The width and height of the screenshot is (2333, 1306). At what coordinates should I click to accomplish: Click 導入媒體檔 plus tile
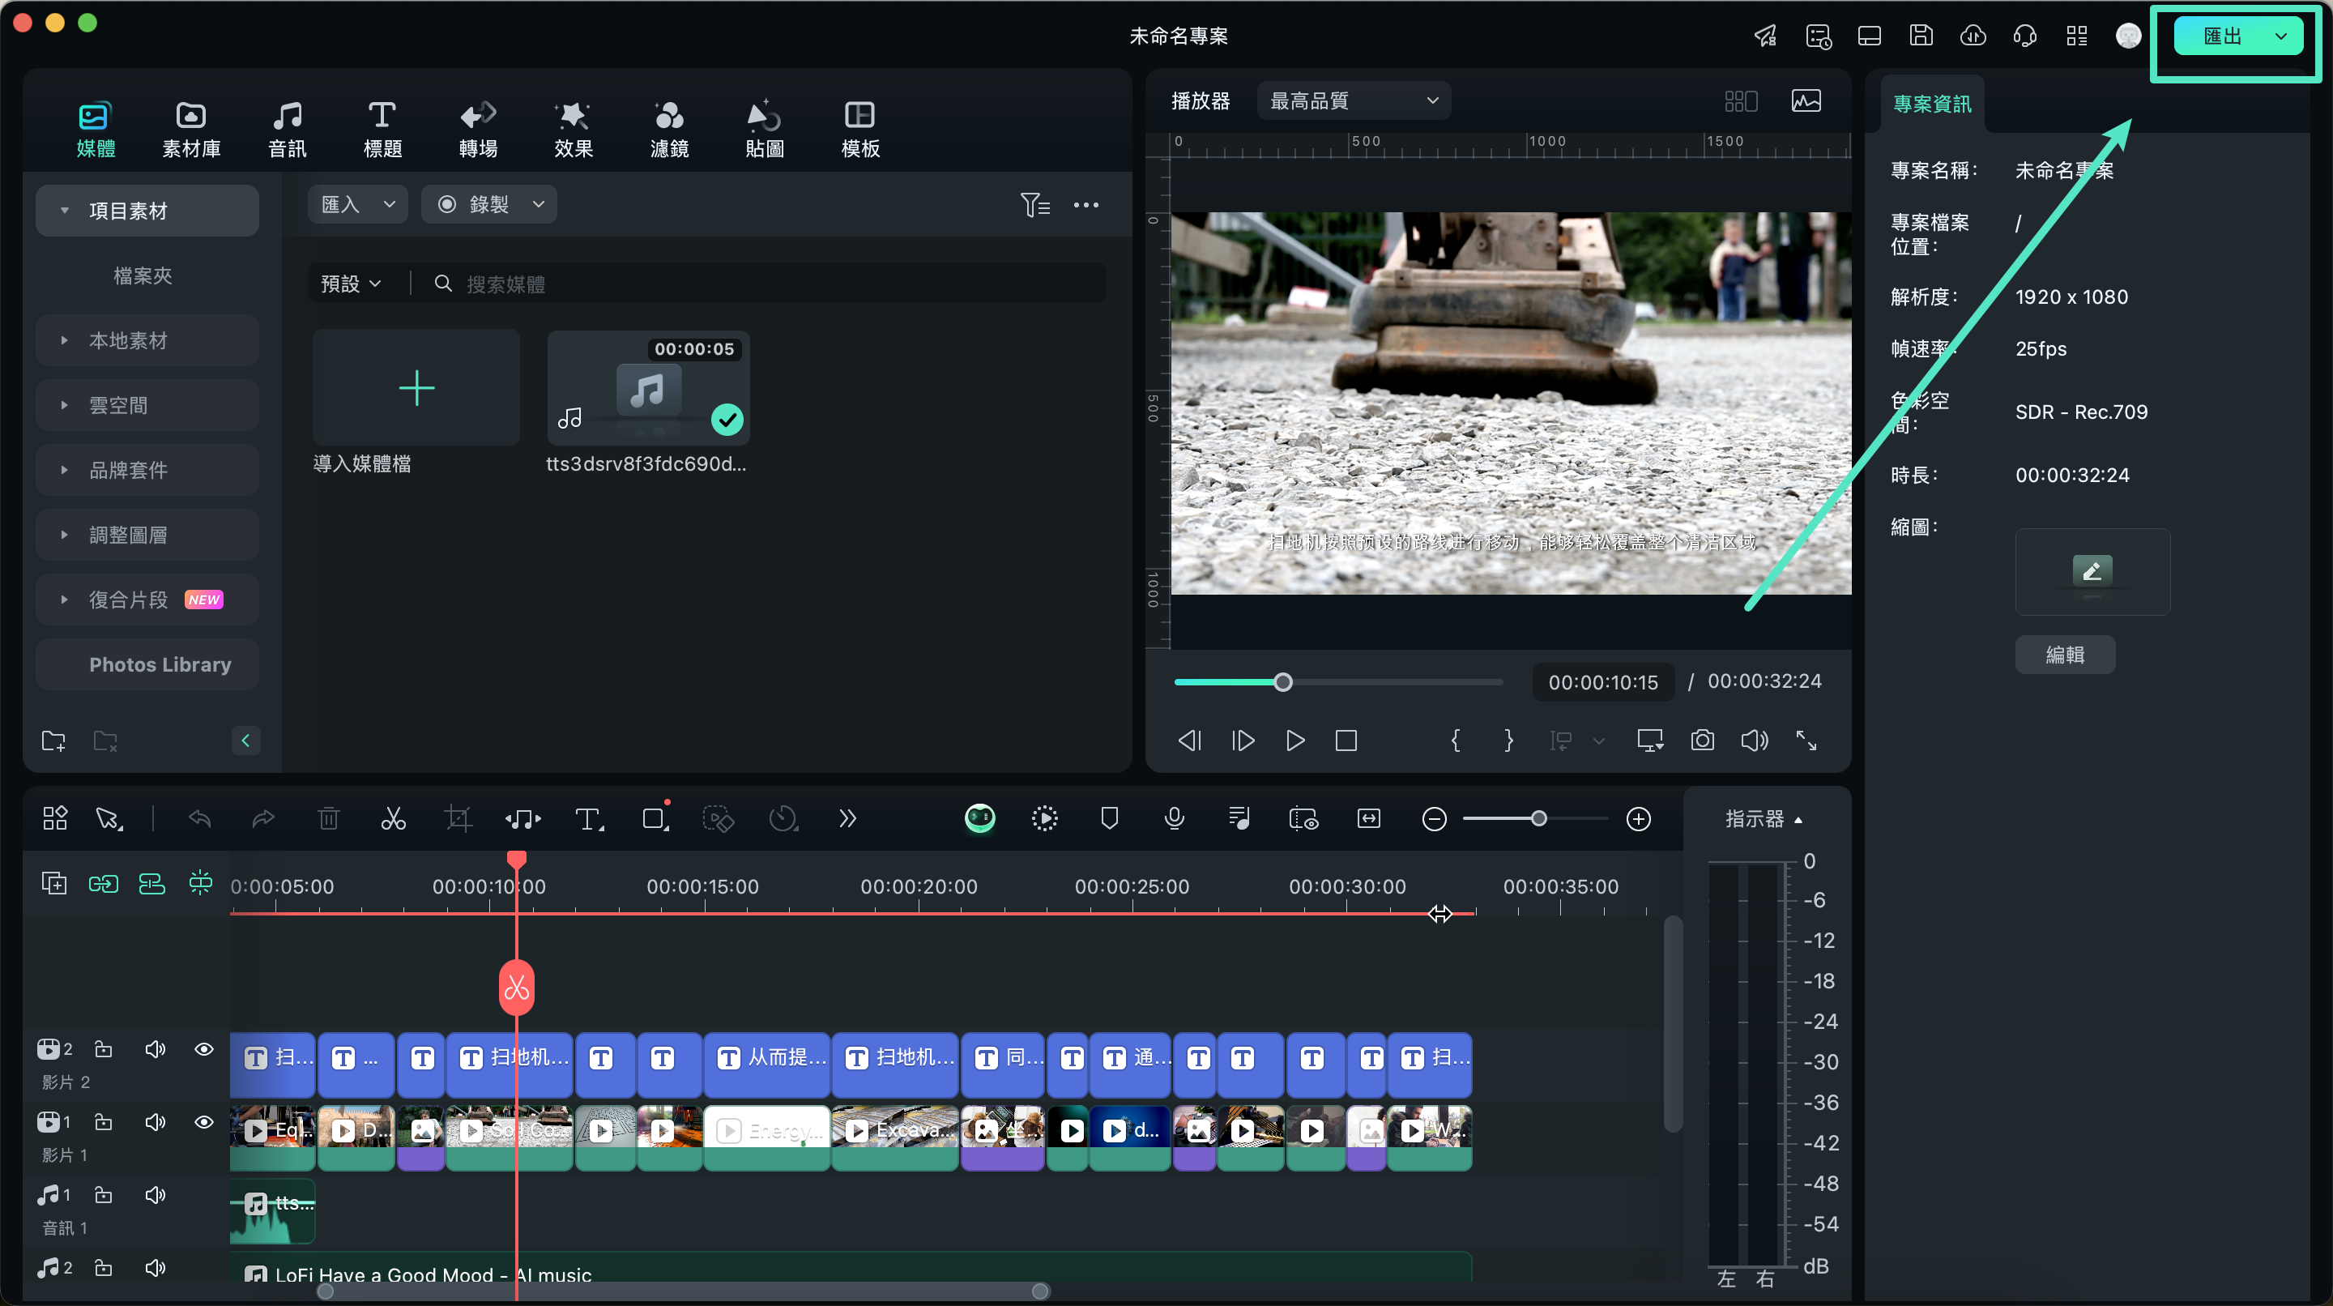pos(416,387)
